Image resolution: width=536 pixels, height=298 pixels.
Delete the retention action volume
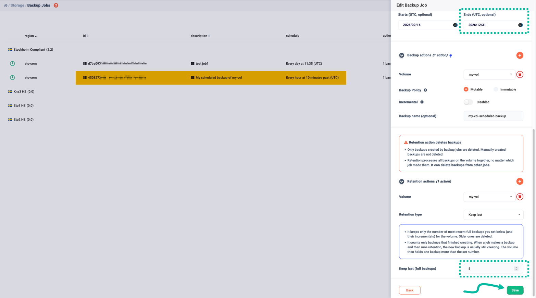520,197
